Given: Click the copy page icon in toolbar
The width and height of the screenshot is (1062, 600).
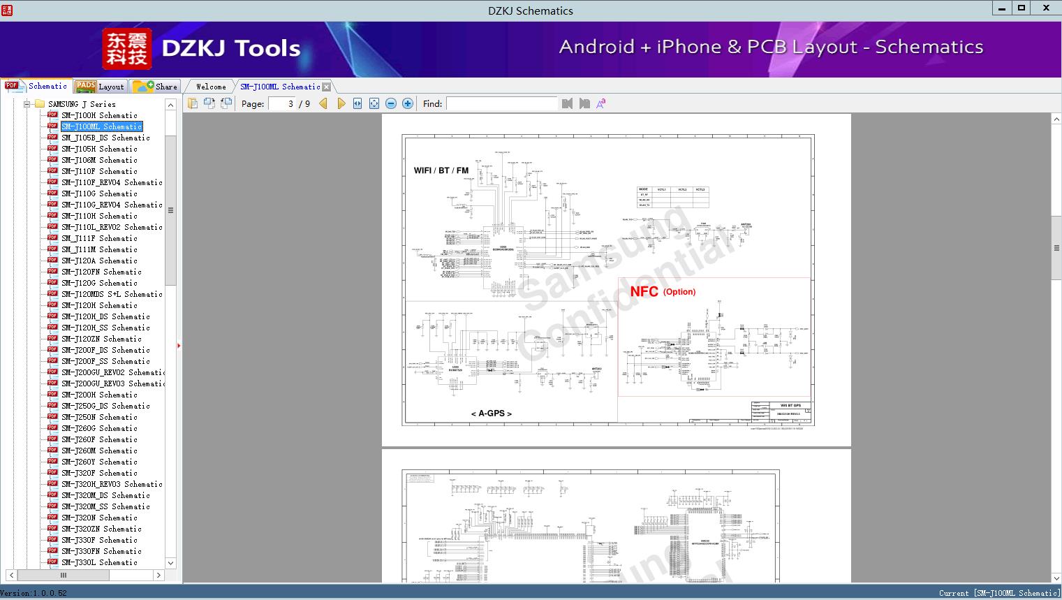Looking at the screenshot, I should [x=193, y=103].
